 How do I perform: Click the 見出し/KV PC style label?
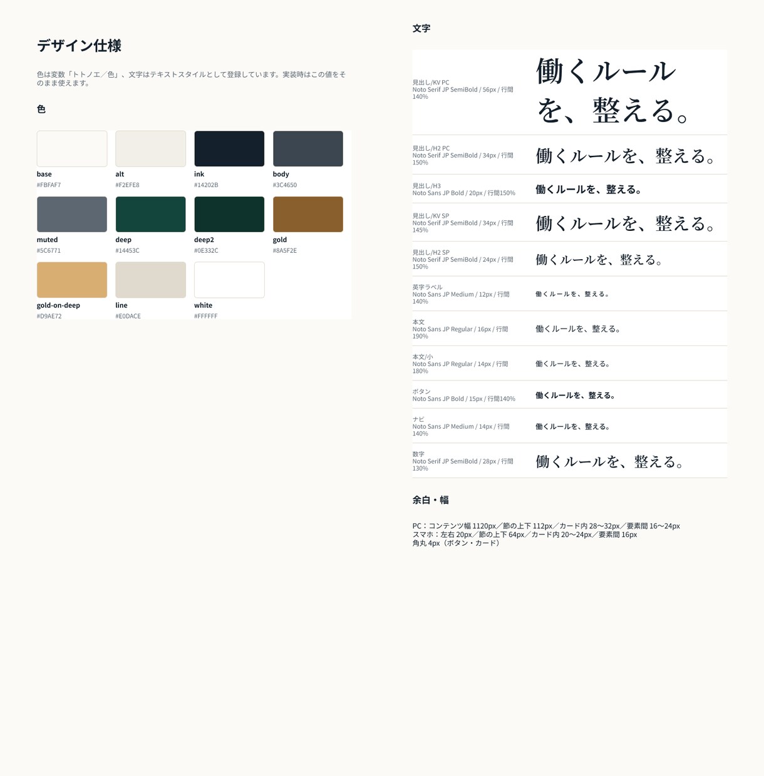431,83
